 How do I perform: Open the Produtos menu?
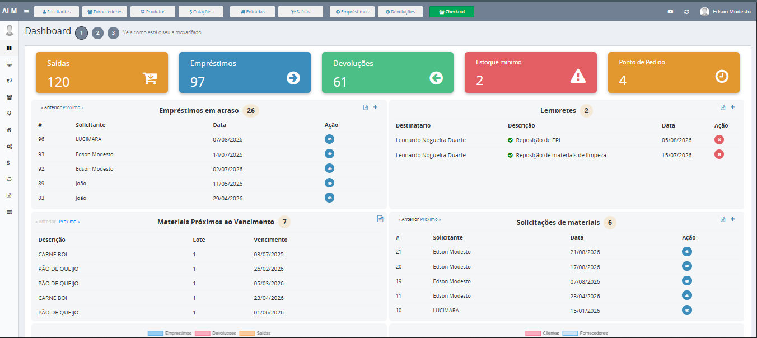(153, 12)
